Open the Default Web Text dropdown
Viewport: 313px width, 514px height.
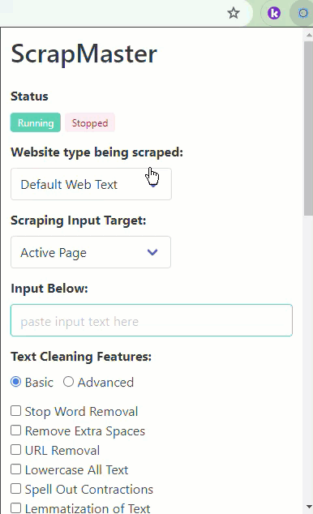91,184
